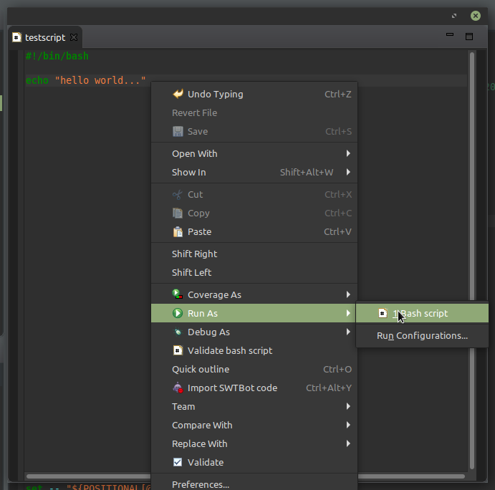
Task: Click the Import SWTBot code icon
Action: [x=178, y=388]
